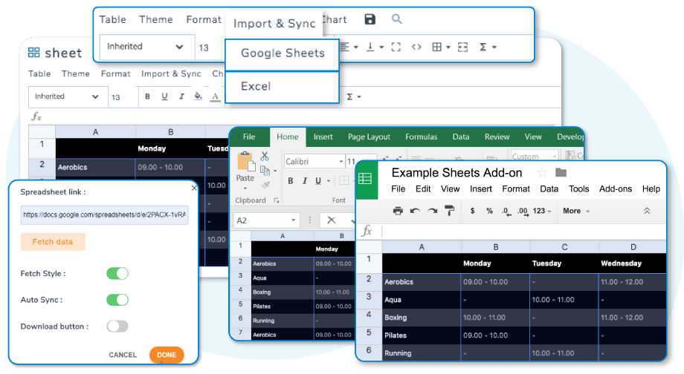Open the Add-ons menu in Google Sheets
This screenshot has width=684, height=374.
[616, 189]
